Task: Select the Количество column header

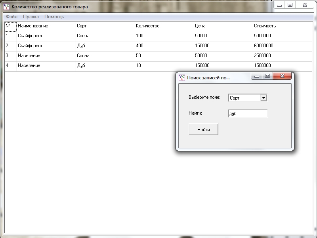Action: pos(164,27)
